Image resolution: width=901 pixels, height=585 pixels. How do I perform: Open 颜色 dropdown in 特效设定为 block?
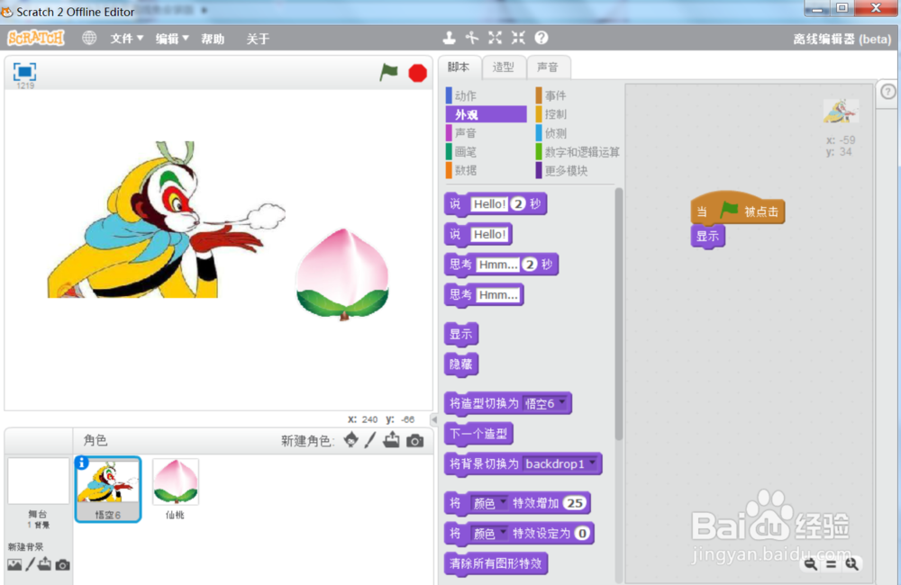coord(489,534)
